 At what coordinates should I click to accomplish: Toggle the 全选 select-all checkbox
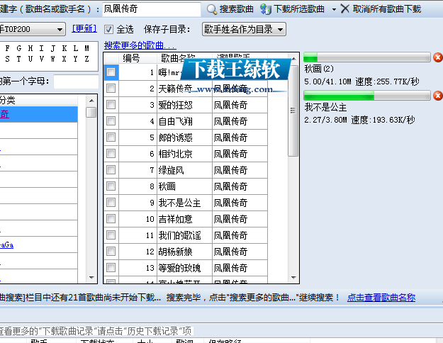[108, 29]
